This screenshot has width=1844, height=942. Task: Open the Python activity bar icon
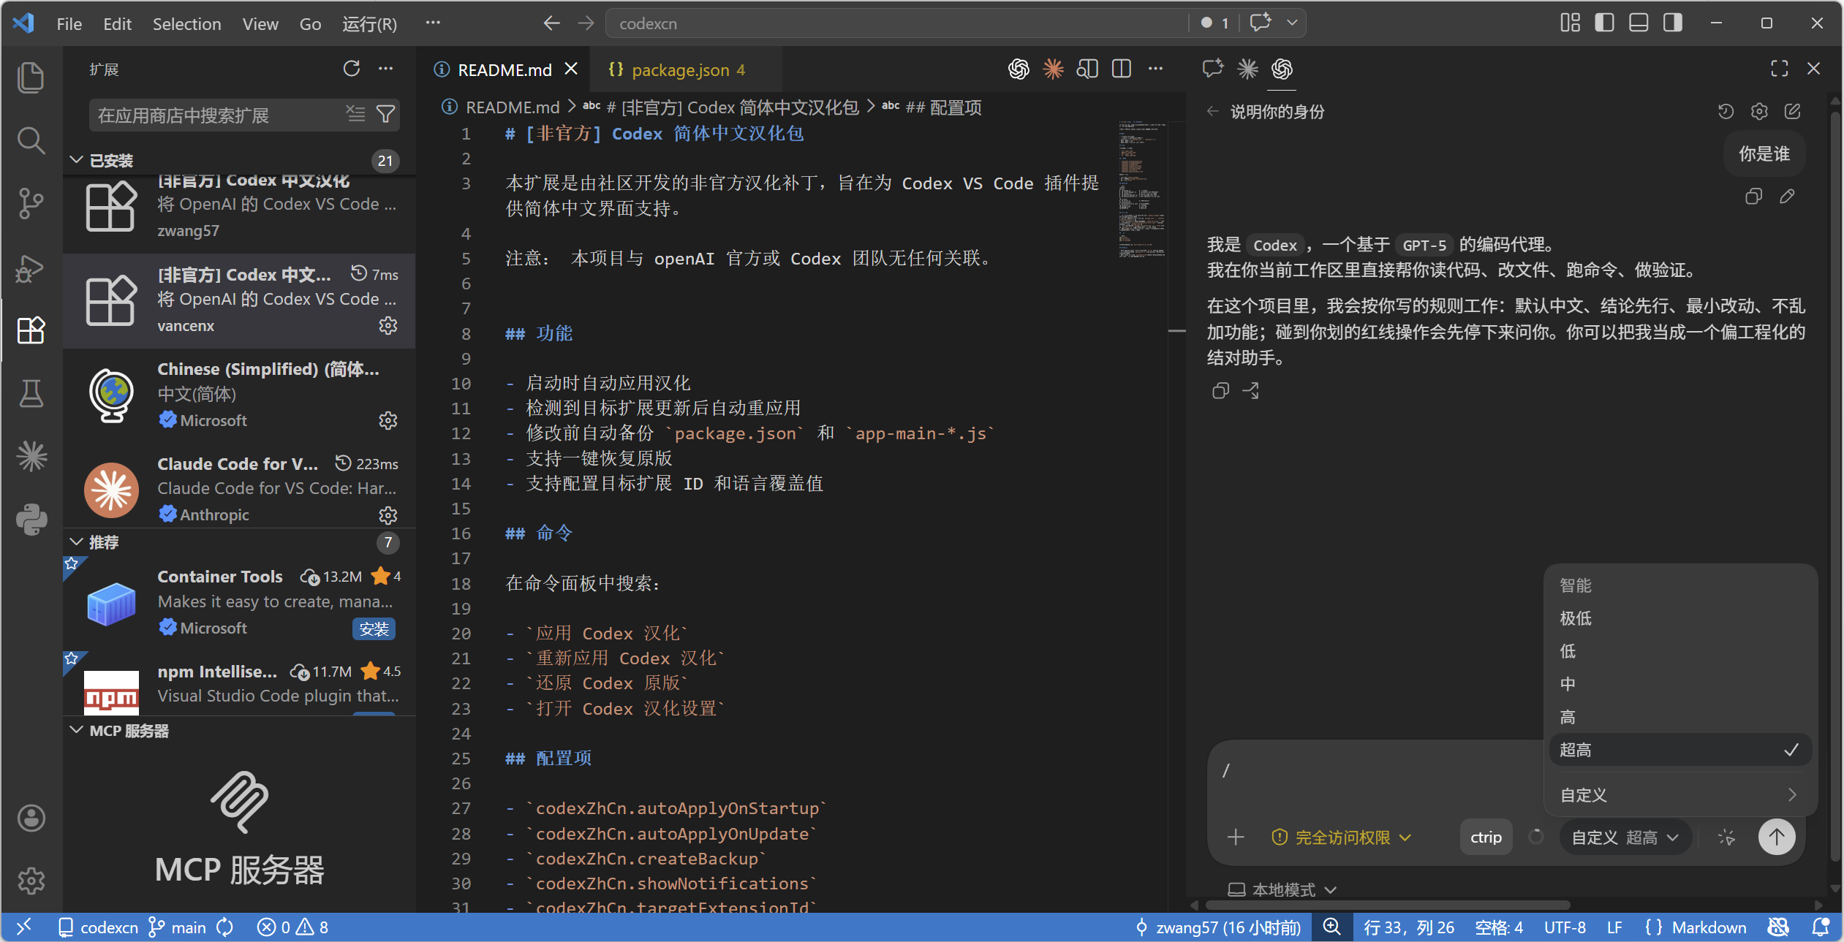(x=31, y=520)
